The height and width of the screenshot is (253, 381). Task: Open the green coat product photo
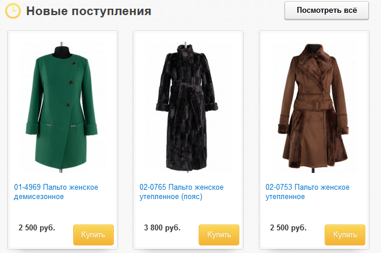tap(62, 107)
